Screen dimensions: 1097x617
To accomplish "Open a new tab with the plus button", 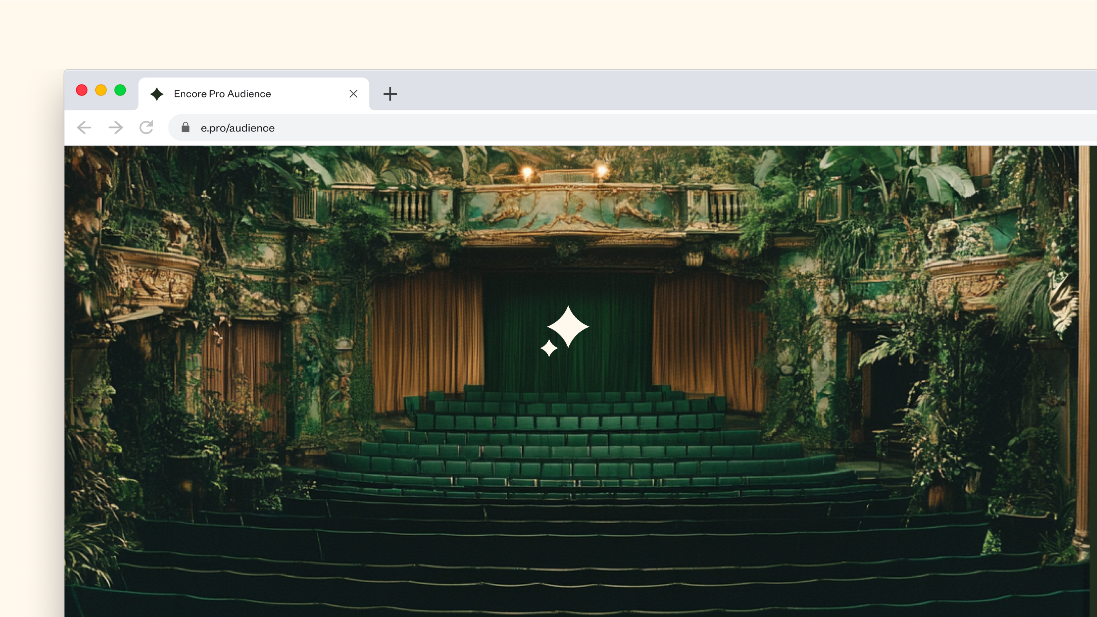I will coord(390,94).
